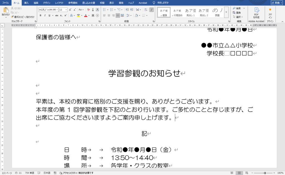Click the Share (共有) button
This screenshot has width=285, height=175.
[x=277, y=3]
